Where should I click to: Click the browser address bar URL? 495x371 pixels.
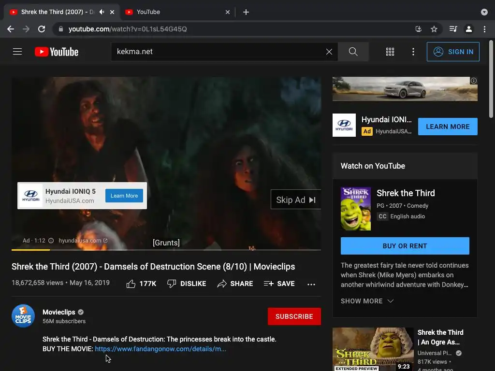click(x=128, y=29)
